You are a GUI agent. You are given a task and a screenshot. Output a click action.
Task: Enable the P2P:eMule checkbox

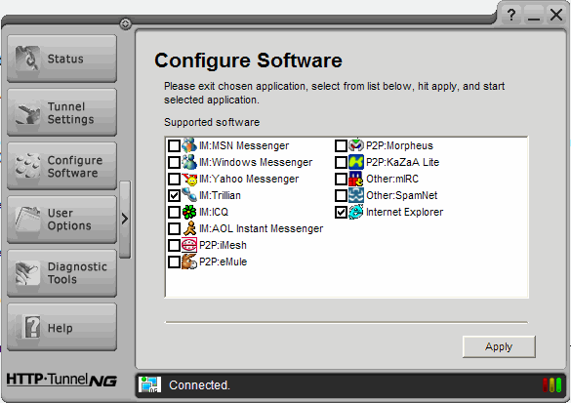pos(174,262)
